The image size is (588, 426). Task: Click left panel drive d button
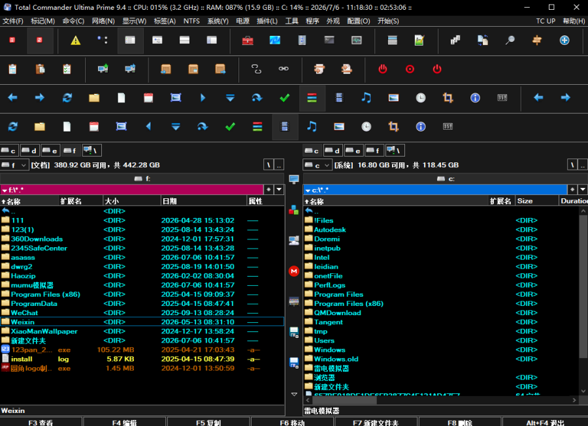click(29, 151)
